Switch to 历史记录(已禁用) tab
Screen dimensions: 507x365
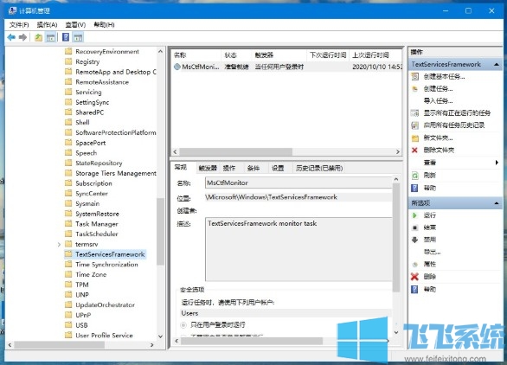click(319, 168)
